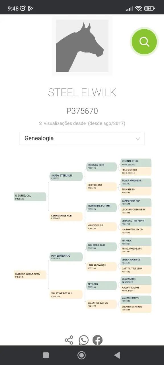Open the share icon
This screenshot has height=365, width=164.
point(69,340)
